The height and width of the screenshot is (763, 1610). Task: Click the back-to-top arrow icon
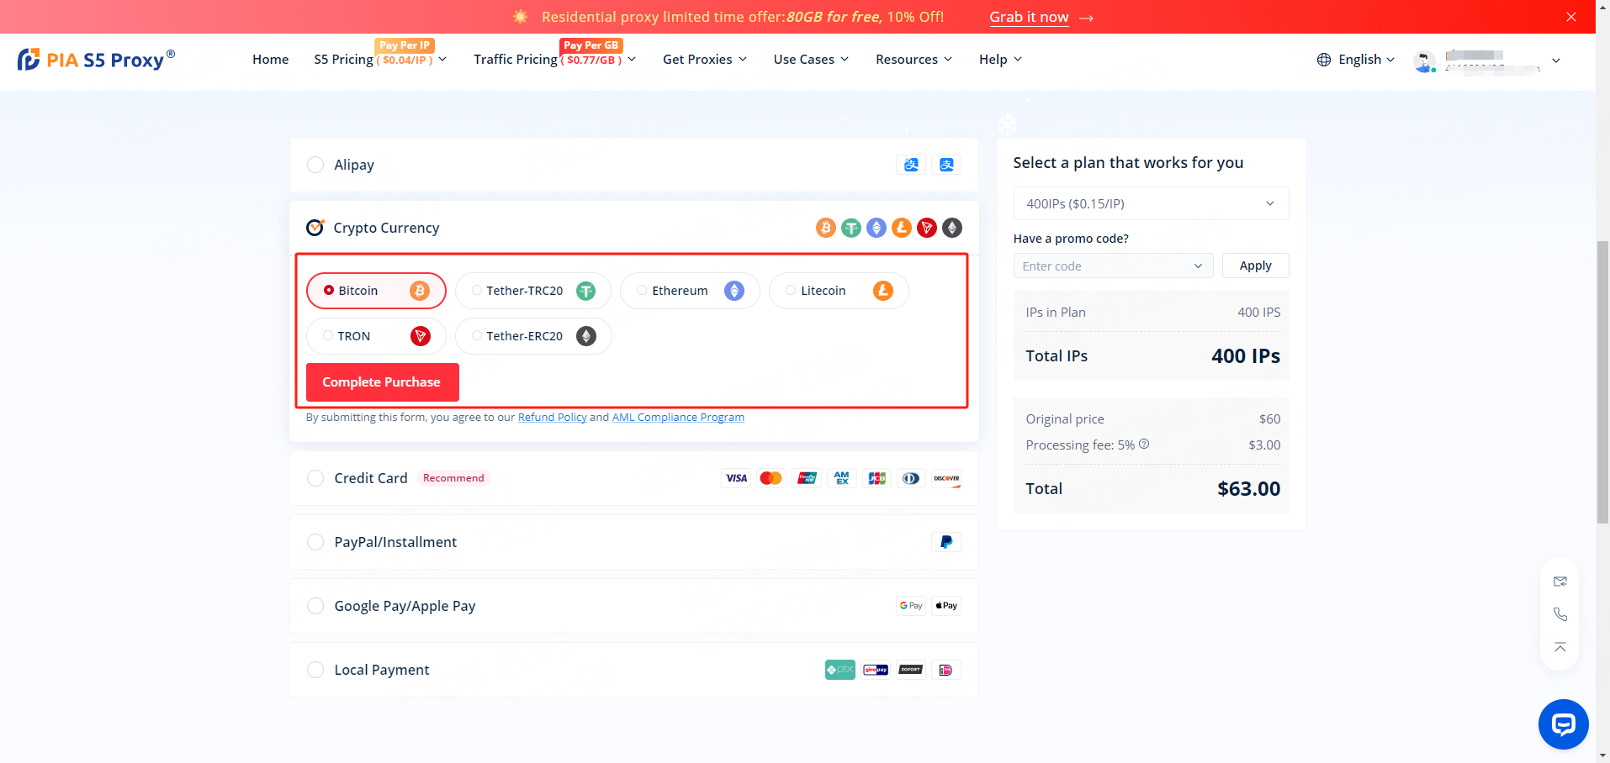tap(1560, 647)
